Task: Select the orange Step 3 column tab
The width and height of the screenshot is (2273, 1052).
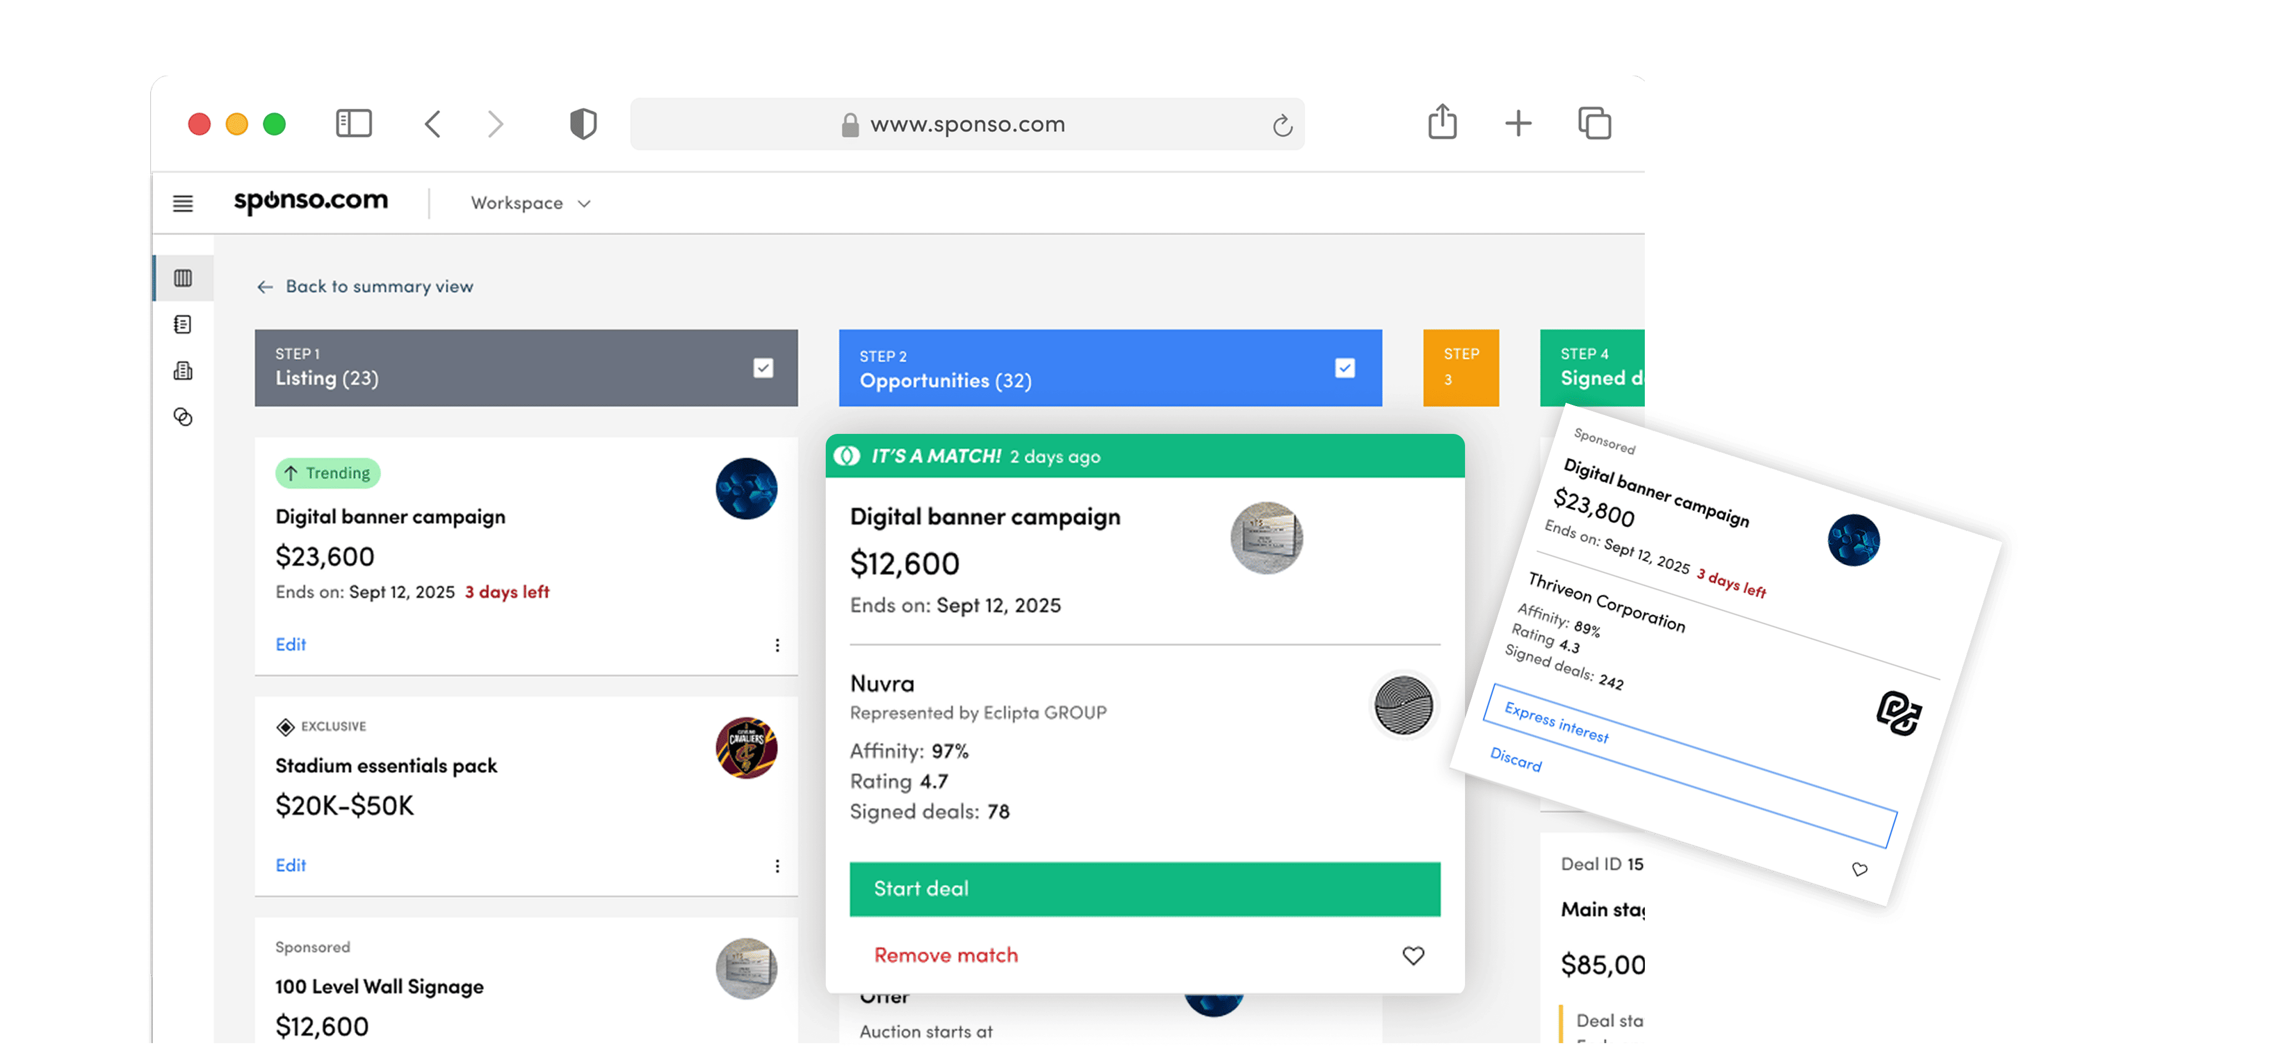Action: tap(1461, 367)
